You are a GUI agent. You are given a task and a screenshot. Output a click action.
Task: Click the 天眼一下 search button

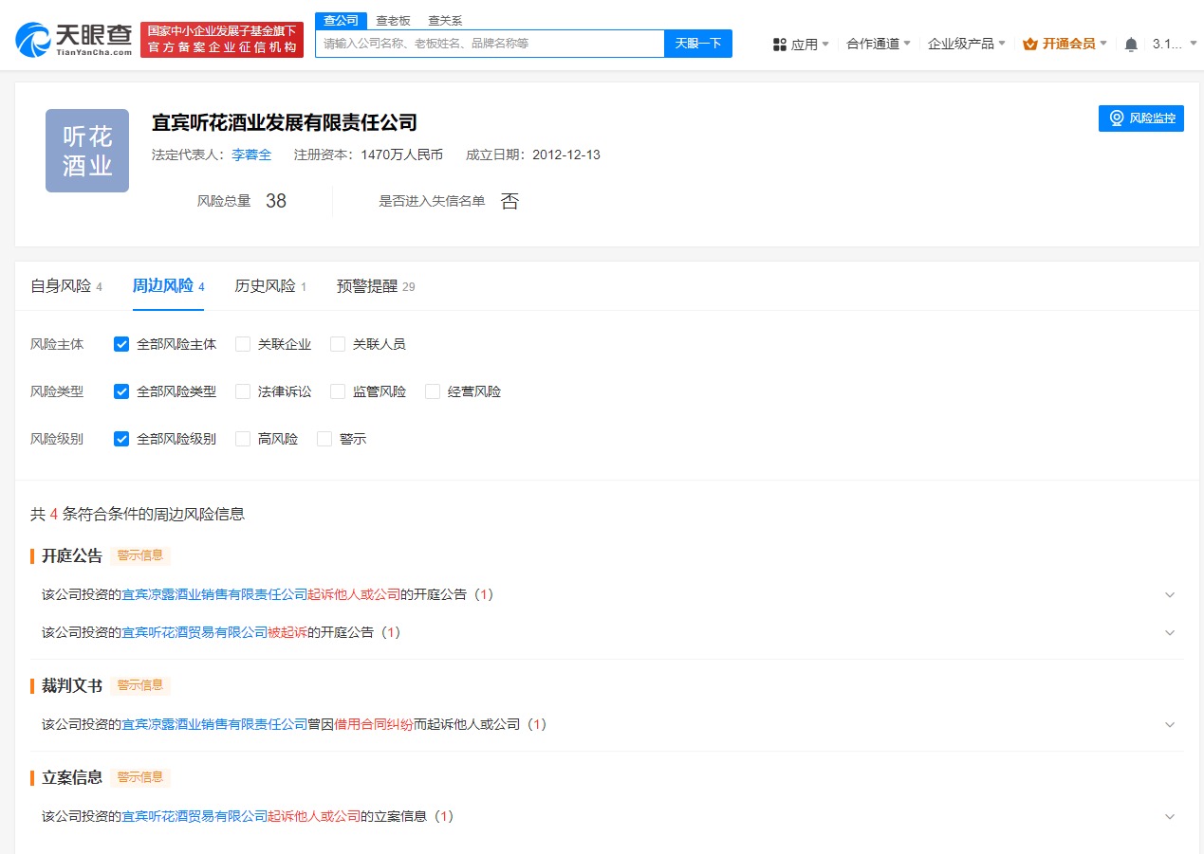coord(698,44)
